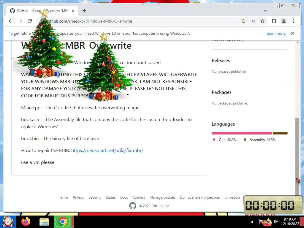Viewport: 304px width, 228px height.
Task: Click the Action Center flag tray icon
Action: click(x=261, y=221)
